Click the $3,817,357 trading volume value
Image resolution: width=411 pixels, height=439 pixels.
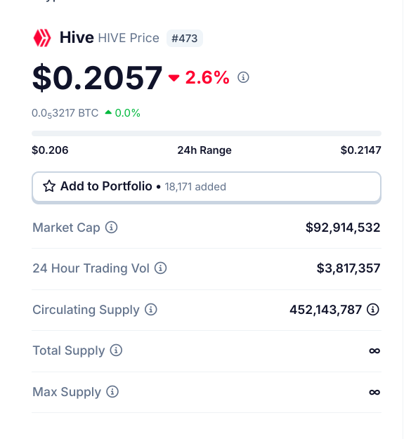point(348,268)
